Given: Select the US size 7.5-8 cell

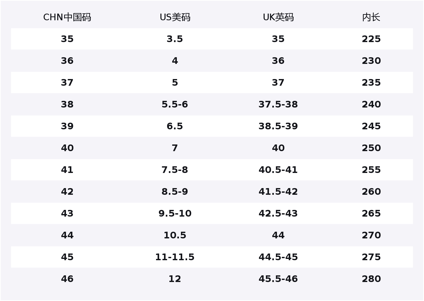Looking at the screenshot, I should [x=175, y=170].
